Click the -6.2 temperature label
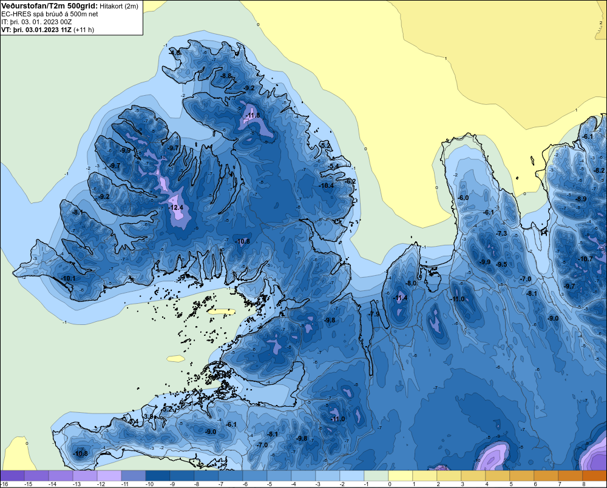 350,181
